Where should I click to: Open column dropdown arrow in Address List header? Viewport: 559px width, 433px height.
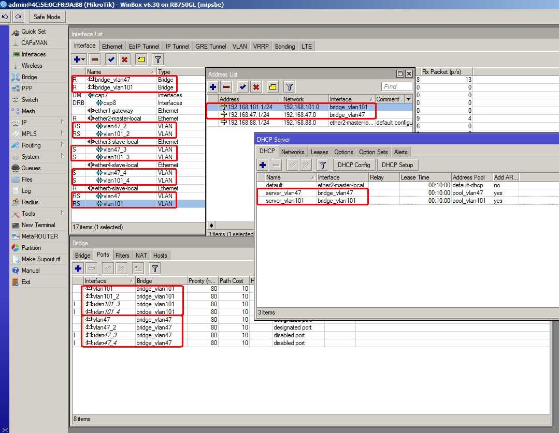408,99
